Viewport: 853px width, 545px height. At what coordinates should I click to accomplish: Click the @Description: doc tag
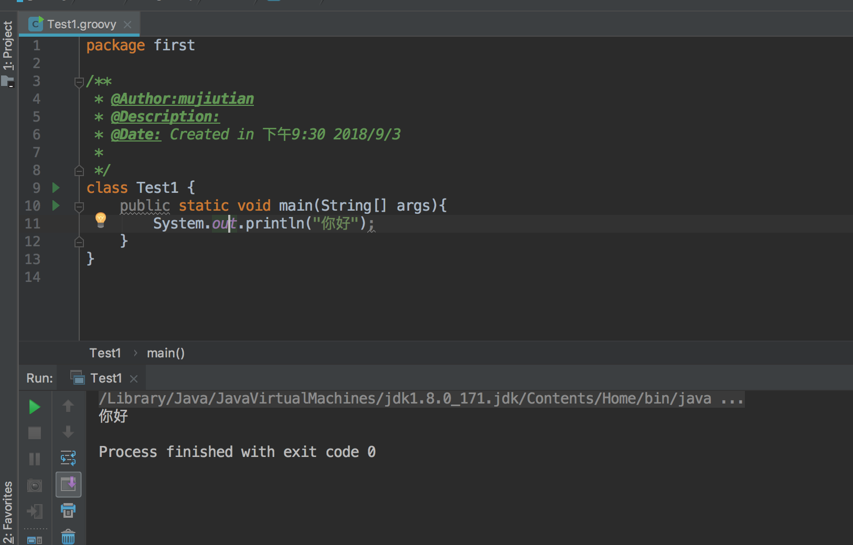165,116
